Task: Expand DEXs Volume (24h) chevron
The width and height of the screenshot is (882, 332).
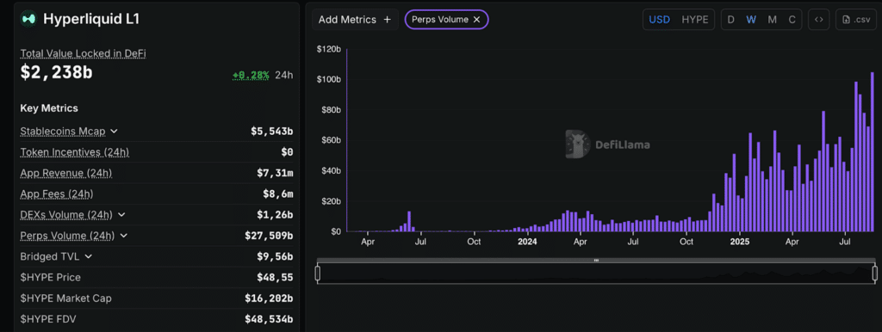Action: 122,214
